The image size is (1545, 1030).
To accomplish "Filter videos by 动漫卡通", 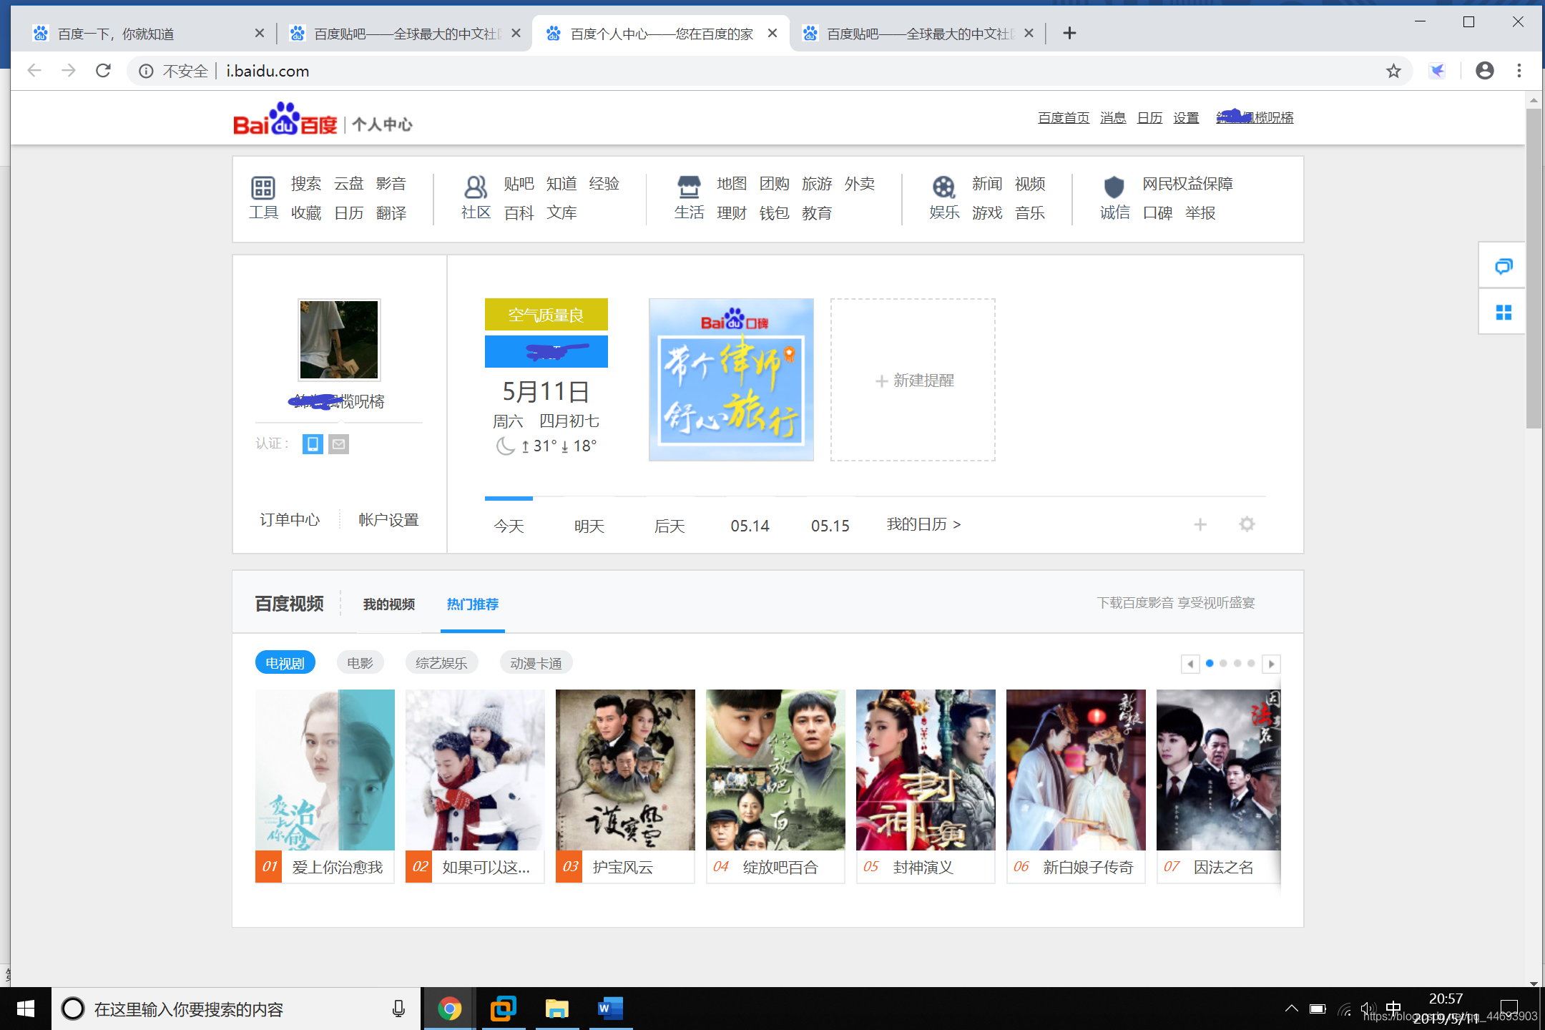I will pos(536,663).
